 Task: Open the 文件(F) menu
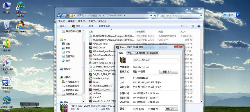[x=62, y=21]
